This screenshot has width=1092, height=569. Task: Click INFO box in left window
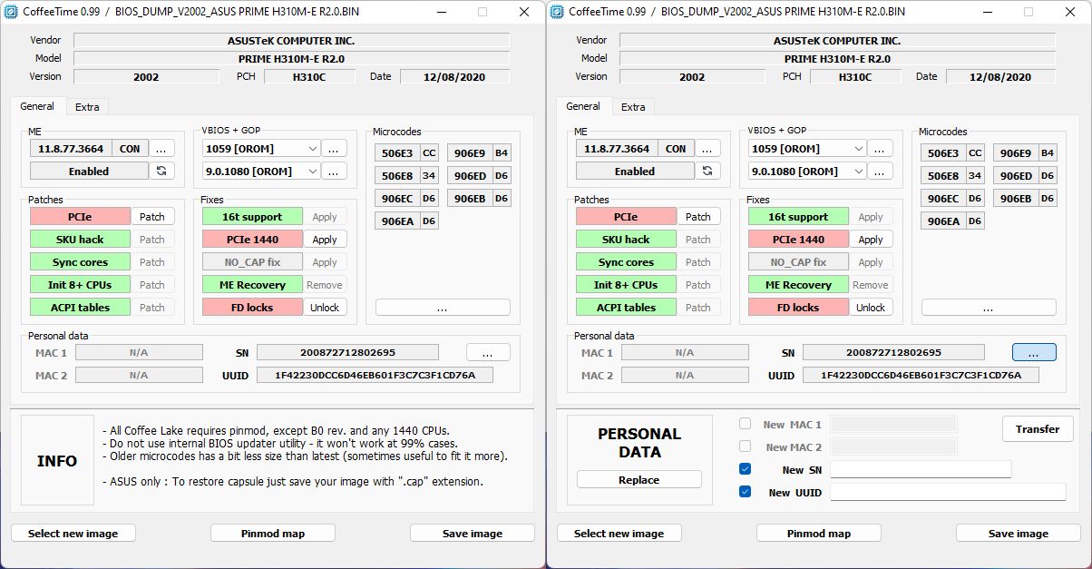pos(57,460)
